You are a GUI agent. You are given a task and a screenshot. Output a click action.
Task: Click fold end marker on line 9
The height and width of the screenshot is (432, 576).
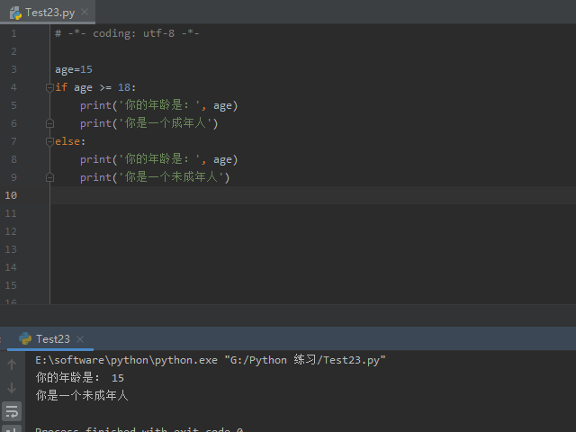coord(50,177)
